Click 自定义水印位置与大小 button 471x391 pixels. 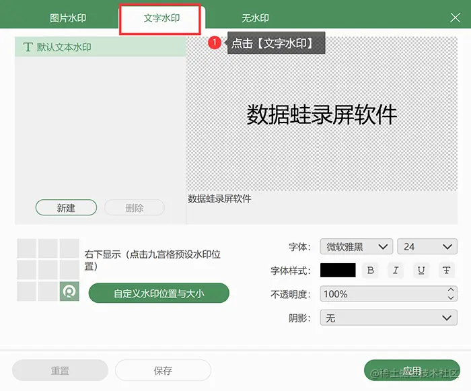pyautogui.click(x=159, y=293)
